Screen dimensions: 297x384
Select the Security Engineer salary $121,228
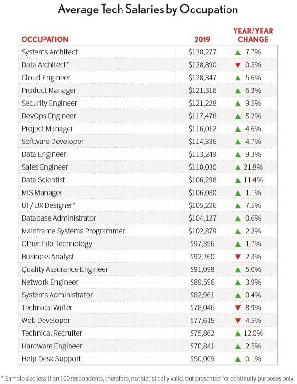click(202, 103)
